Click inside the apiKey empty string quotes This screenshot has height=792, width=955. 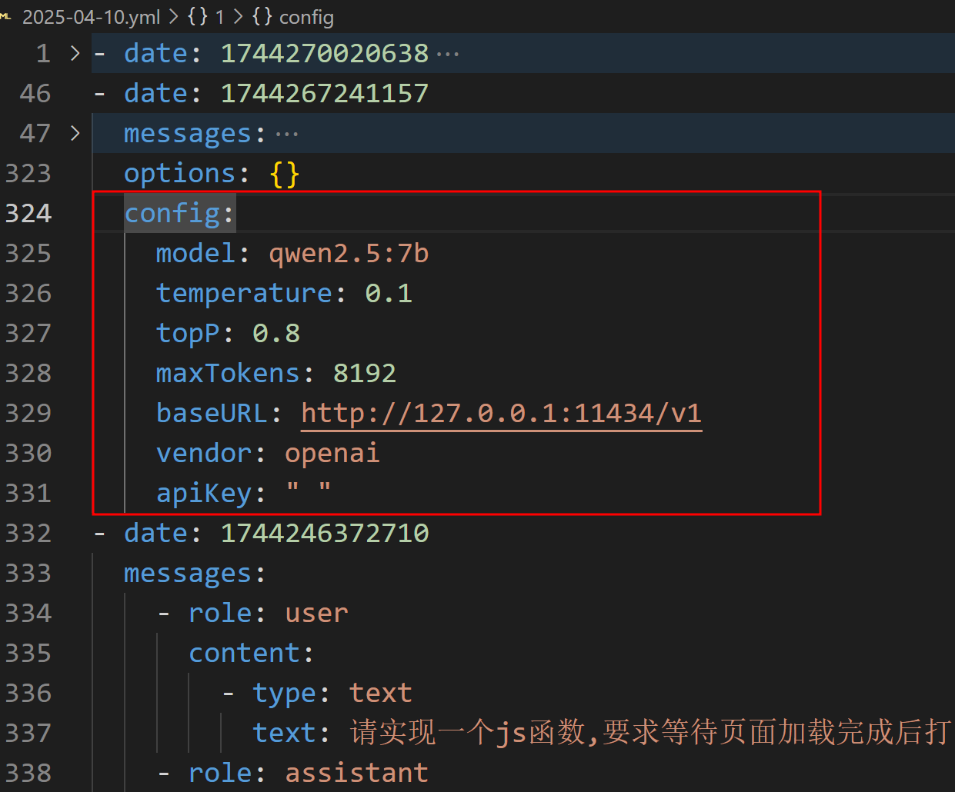point(309,491)
